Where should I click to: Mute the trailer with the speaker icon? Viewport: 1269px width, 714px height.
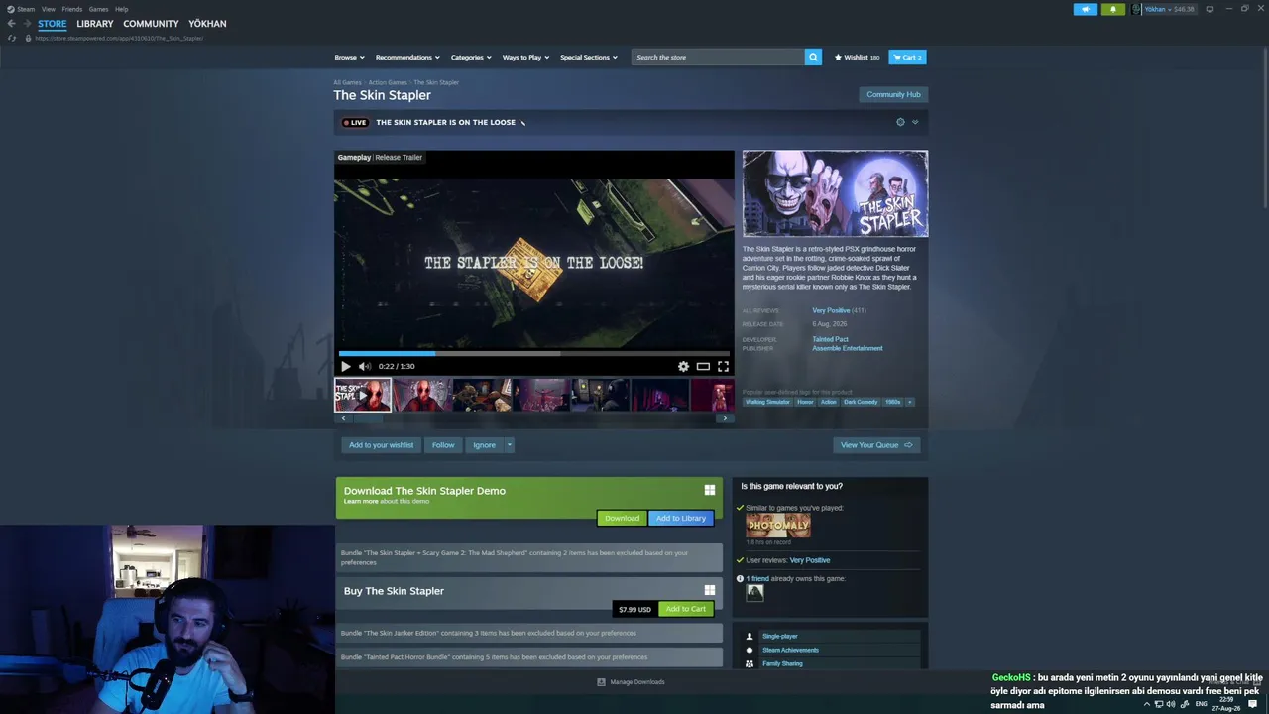pyautogui.click(x=364, y=366)
